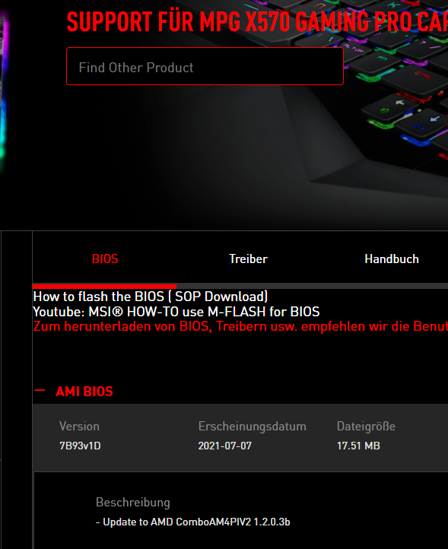This screenshot has width=448, height=549.
Task: Click the Dateigröße column label
Action: click(366, 426)
